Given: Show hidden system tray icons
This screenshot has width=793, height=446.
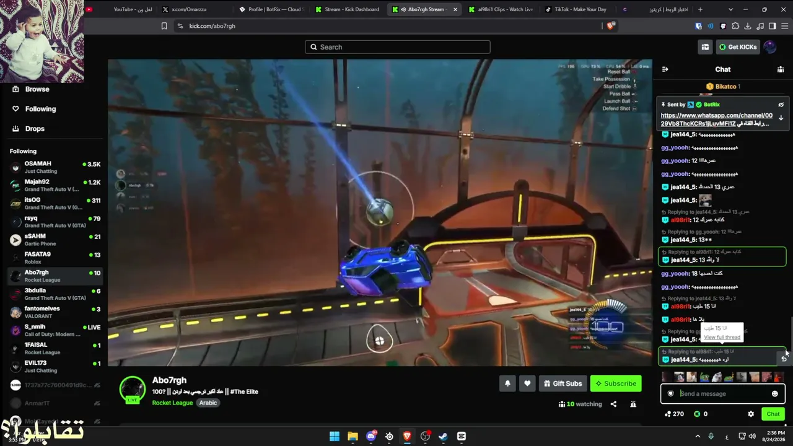Looking at the screenshot, I should 698,436.
